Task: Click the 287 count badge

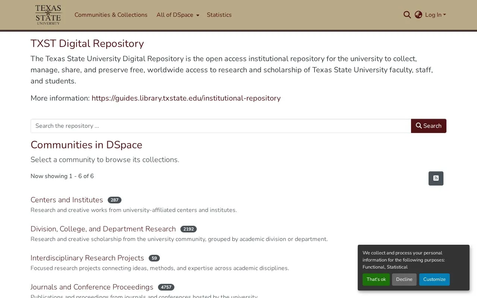Action: click(114, 200)
